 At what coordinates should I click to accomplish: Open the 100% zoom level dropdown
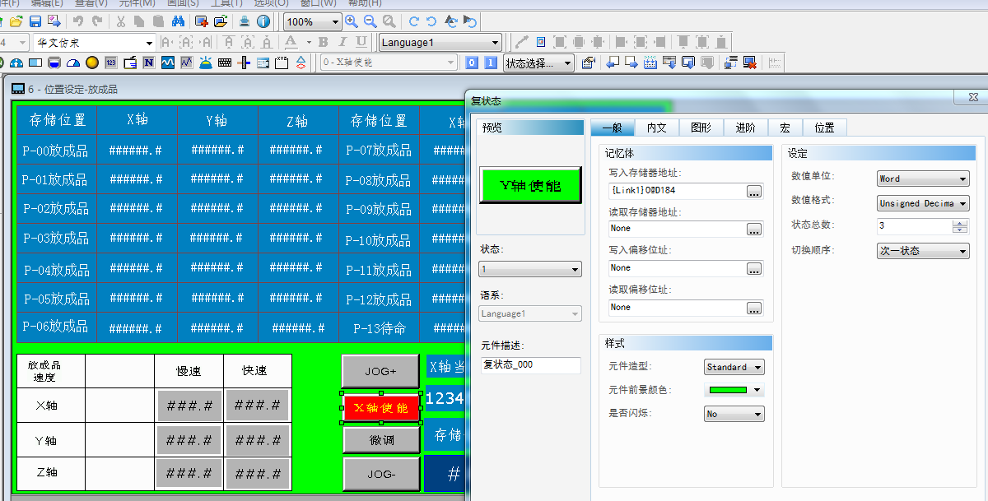click(313, 22)
